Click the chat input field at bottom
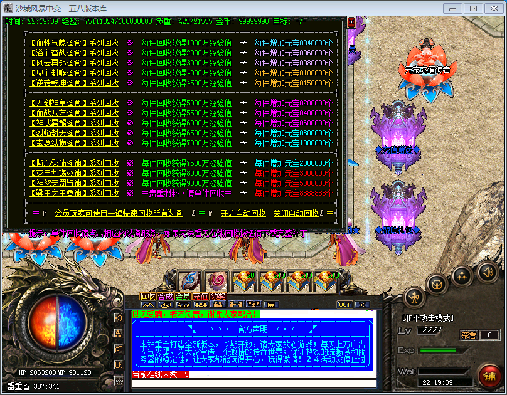The height and width of the screenshot is (395, 507). point(254,383)
